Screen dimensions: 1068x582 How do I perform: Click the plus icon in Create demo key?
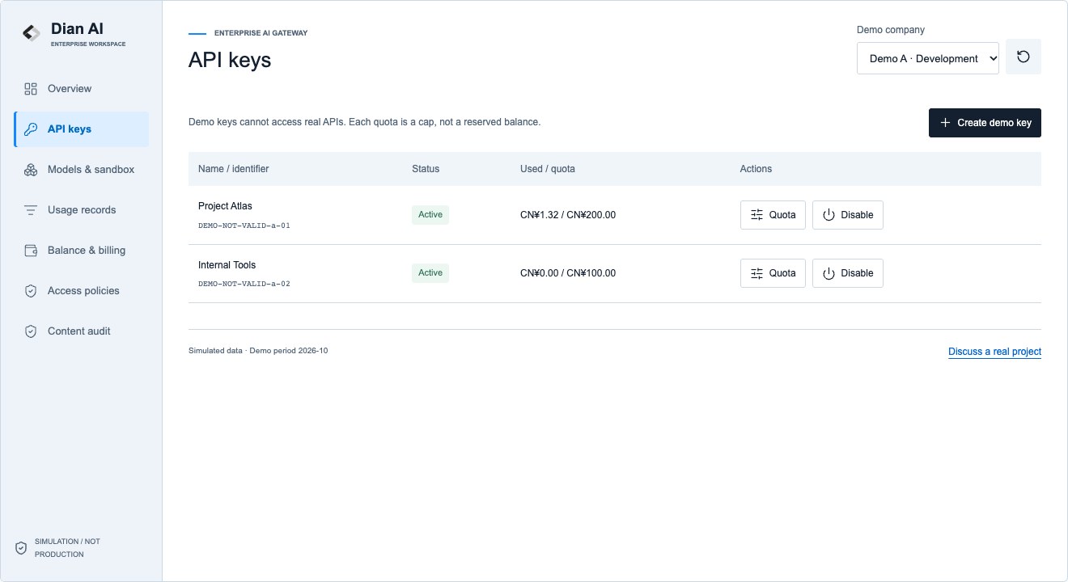pyautogui.click(x=945, y=123)
